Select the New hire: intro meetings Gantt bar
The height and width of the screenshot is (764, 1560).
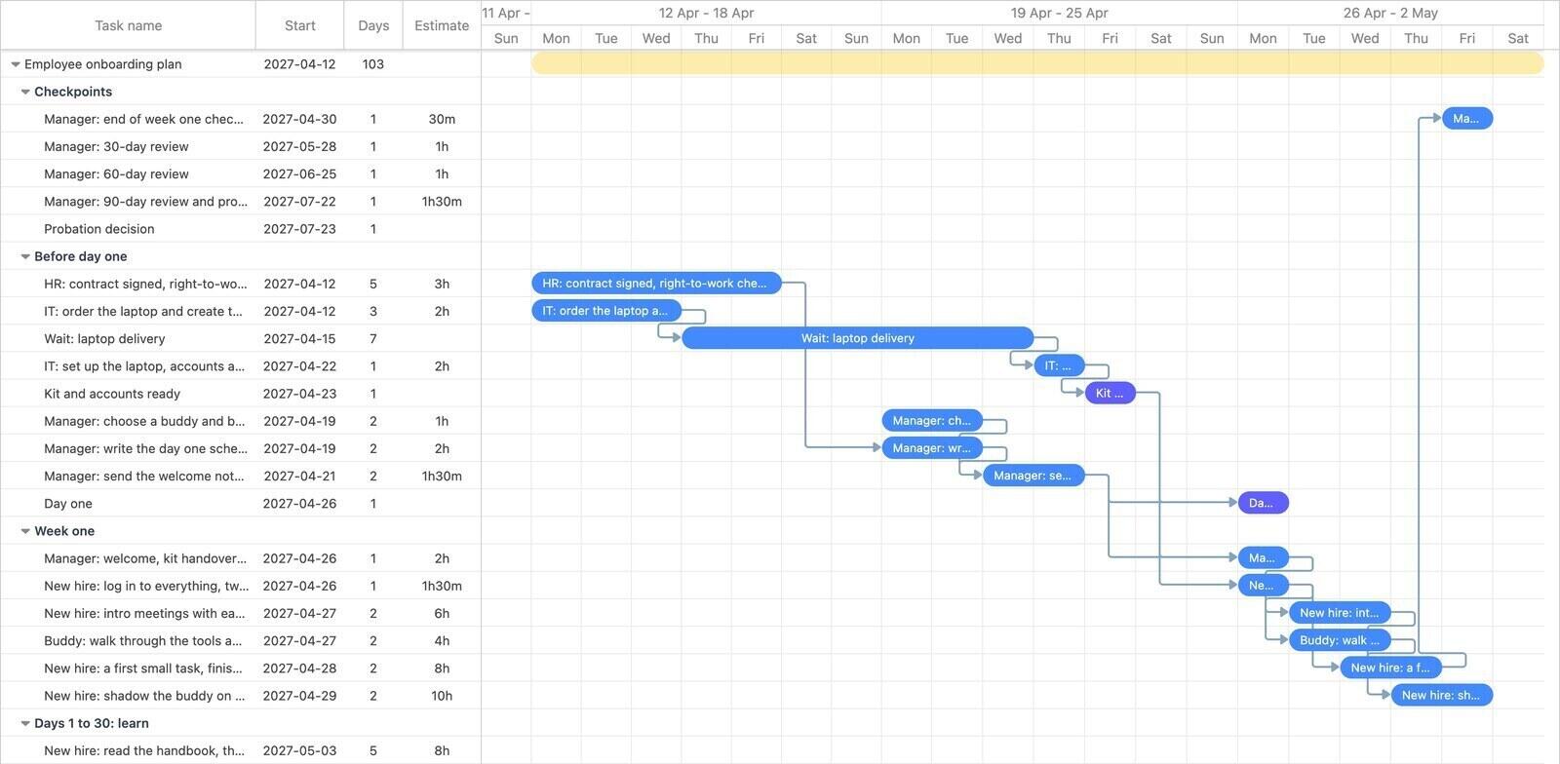(x=1340, y=613)
